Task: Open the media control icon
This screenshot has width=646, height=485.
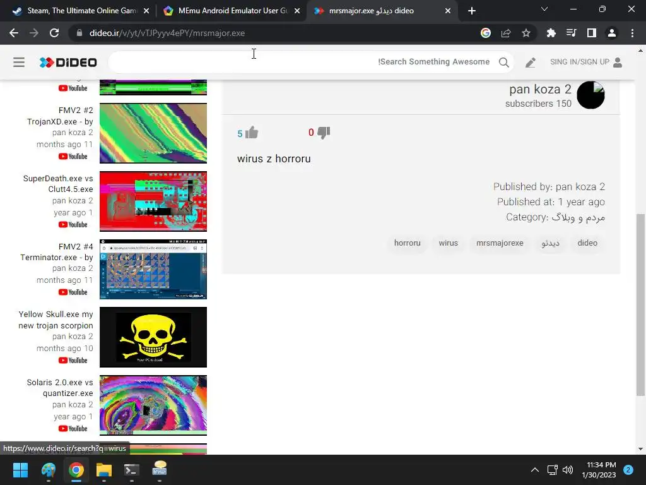Action: pos(571,33)
